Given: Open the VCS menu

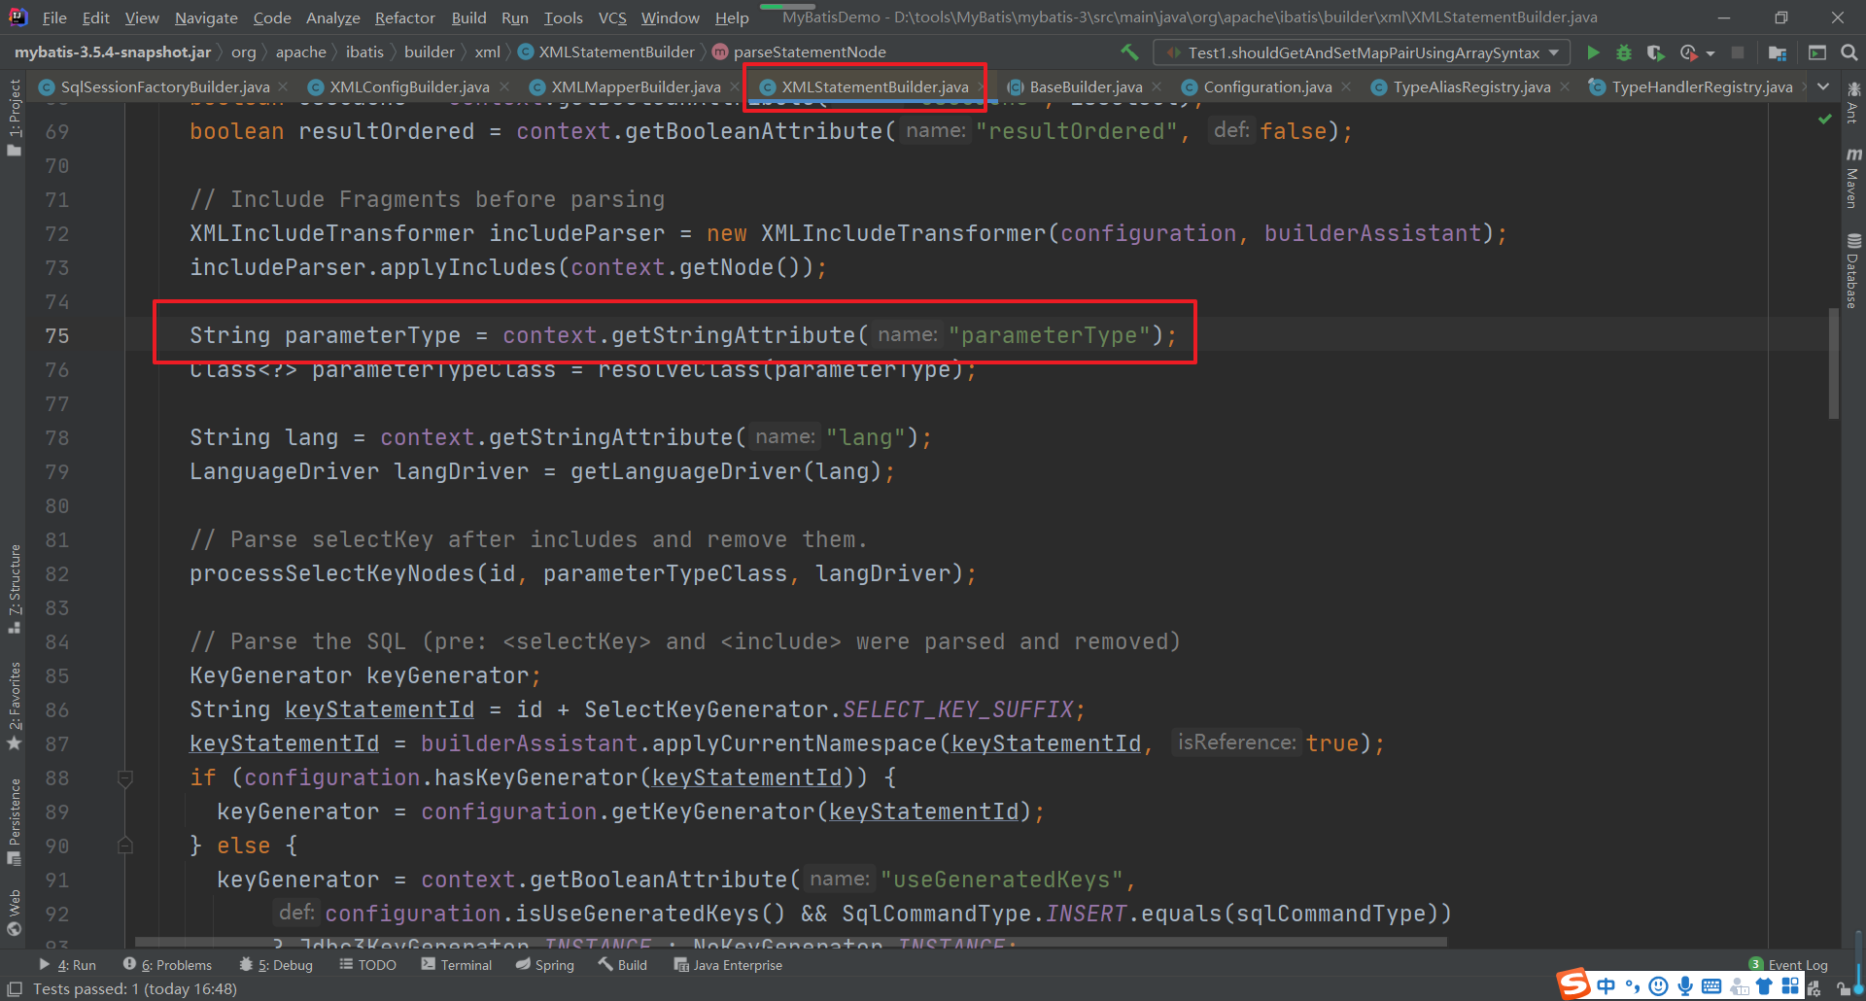Looking at the screenshot, I should click(612, 17).
